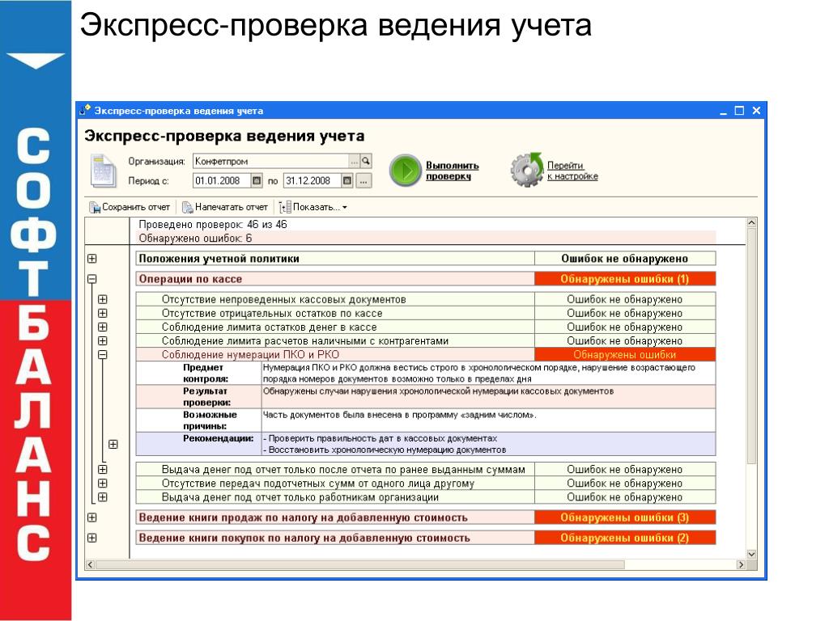829x621 pixels.
Task: Click Ведение книги продаж heading text
Action: 303,517
